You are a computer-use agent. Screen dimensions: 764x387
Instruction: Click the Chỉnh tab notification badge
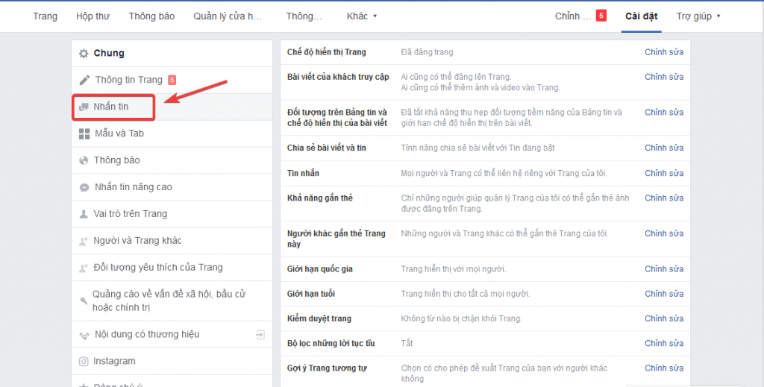point(601,16)
